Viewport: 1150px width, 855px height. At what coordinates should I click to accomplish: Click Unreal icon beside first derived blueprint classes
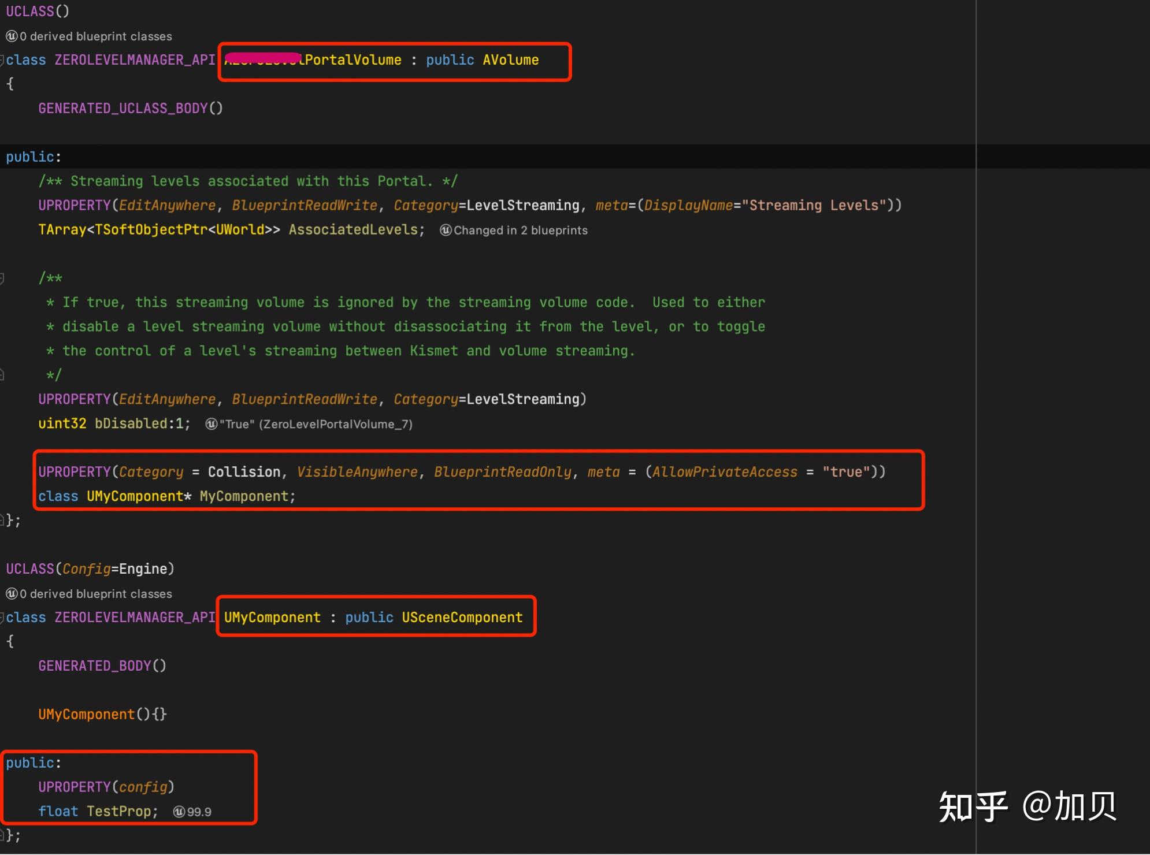[x=12, y=36]
